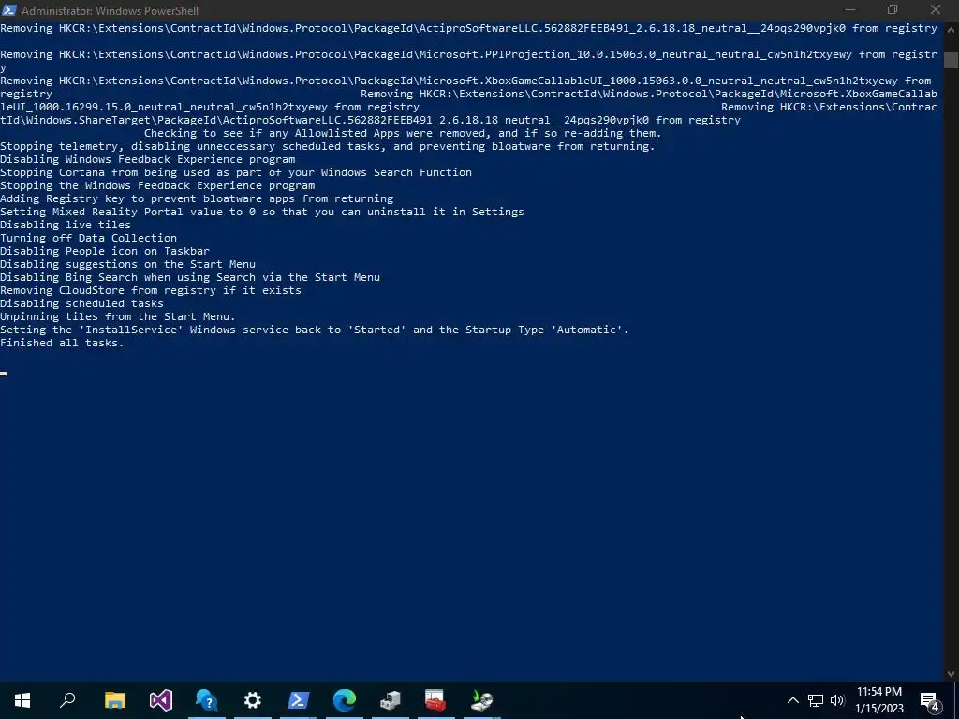Click "Stopping telemetry, disabling unneccessary" line
The height and width of the screenshot is (719, 959).
(x=327, y=146)
